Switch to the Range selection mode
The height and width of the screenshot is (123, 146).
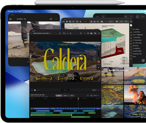coord(65,95)
